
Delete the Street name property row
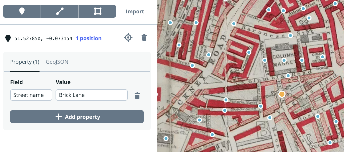137,96
